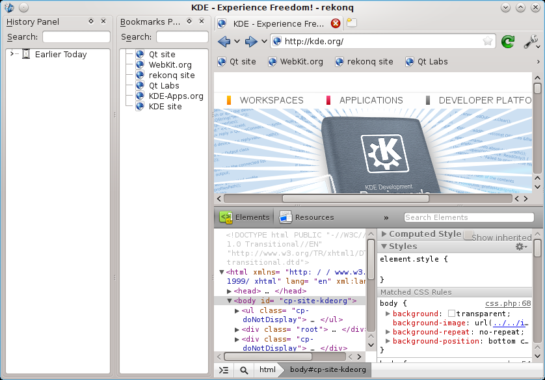This screenshot has height=380, width=545.
Task: Toggle the inspector console icon
Action: 224,370
